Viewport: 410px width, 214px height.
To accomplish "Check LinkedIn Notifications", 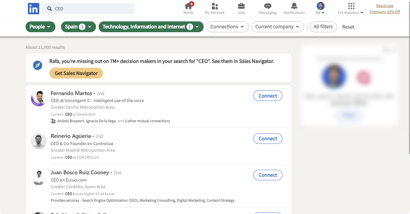I will (x=294, y=8).
